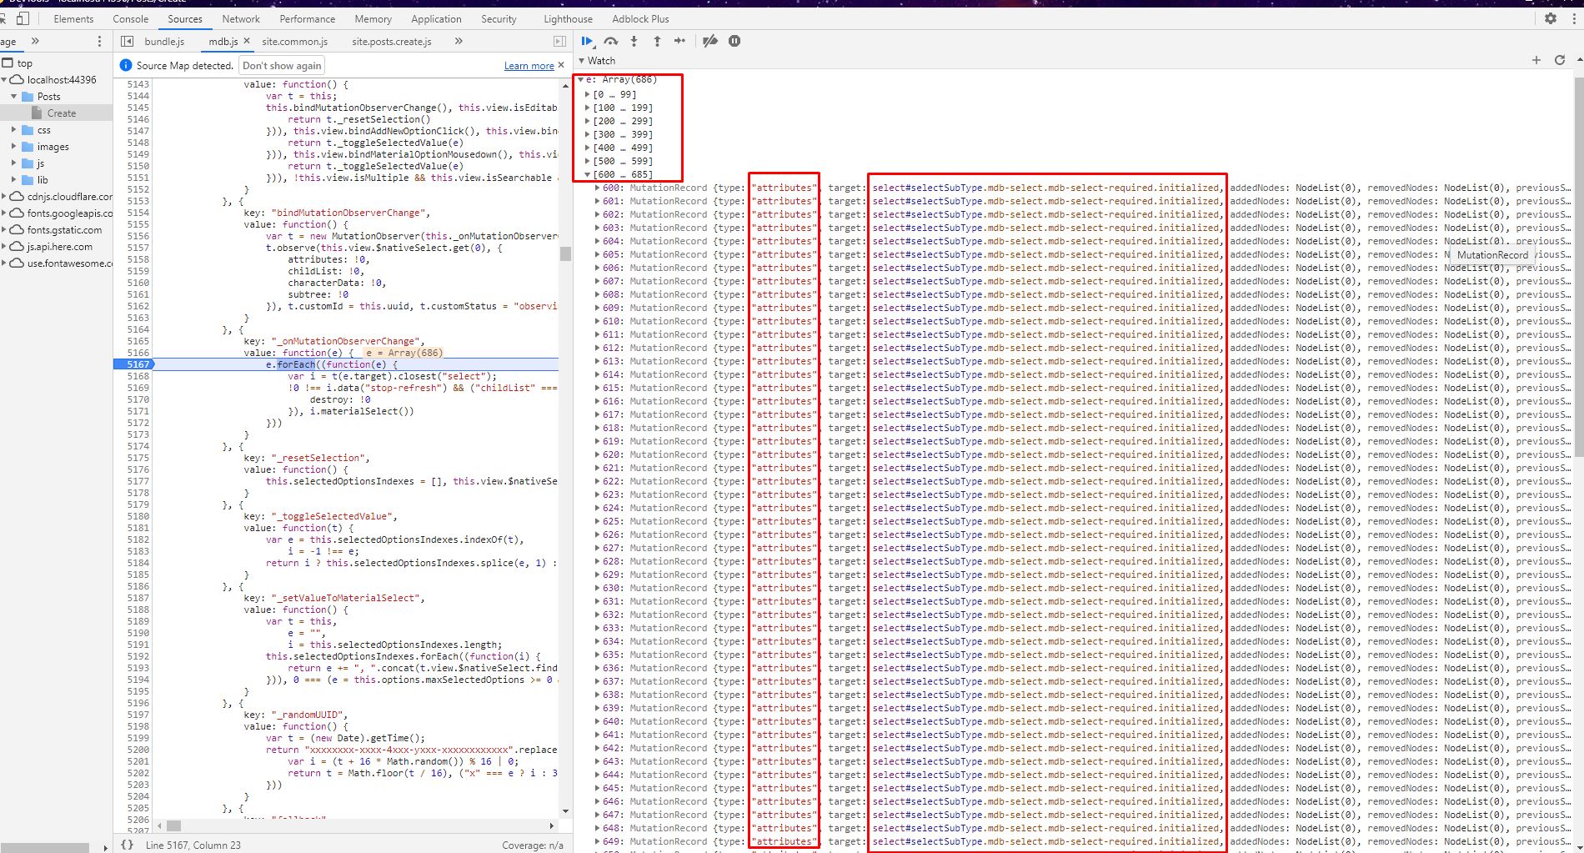Viewport: 1584px width, 853px height.
Task: Close the mdb.js file tab
Action: coord(247,41)
